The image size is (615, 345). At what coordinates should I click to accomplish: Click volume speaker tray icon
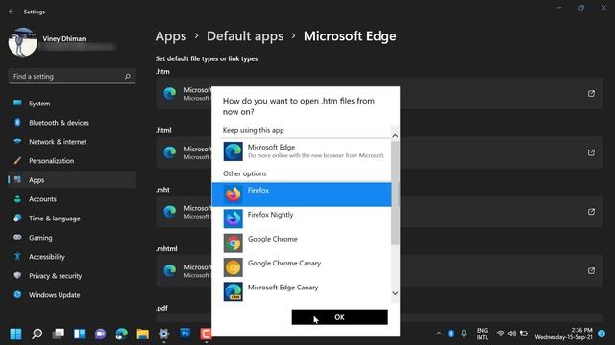(512, 333)
